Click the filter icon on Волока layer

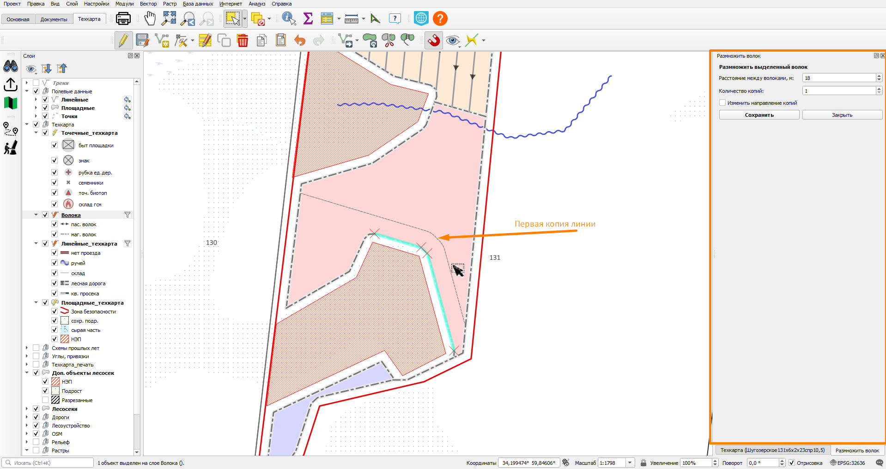pyautogui.click(x=127, y=215)
